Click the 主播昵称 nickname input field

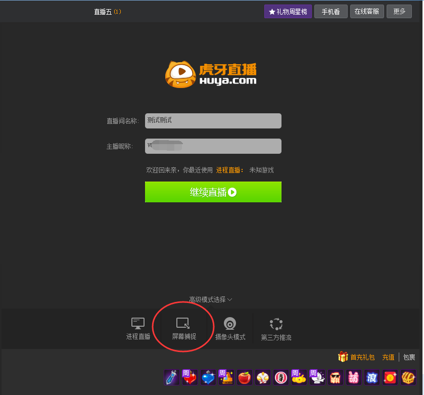coord(213,146)
